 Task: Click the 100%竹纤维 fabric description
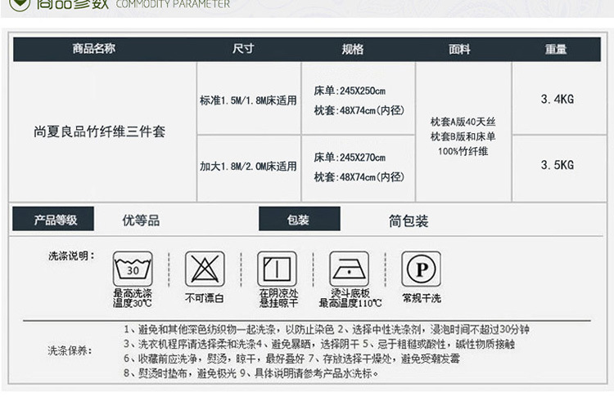click(463, 151)
